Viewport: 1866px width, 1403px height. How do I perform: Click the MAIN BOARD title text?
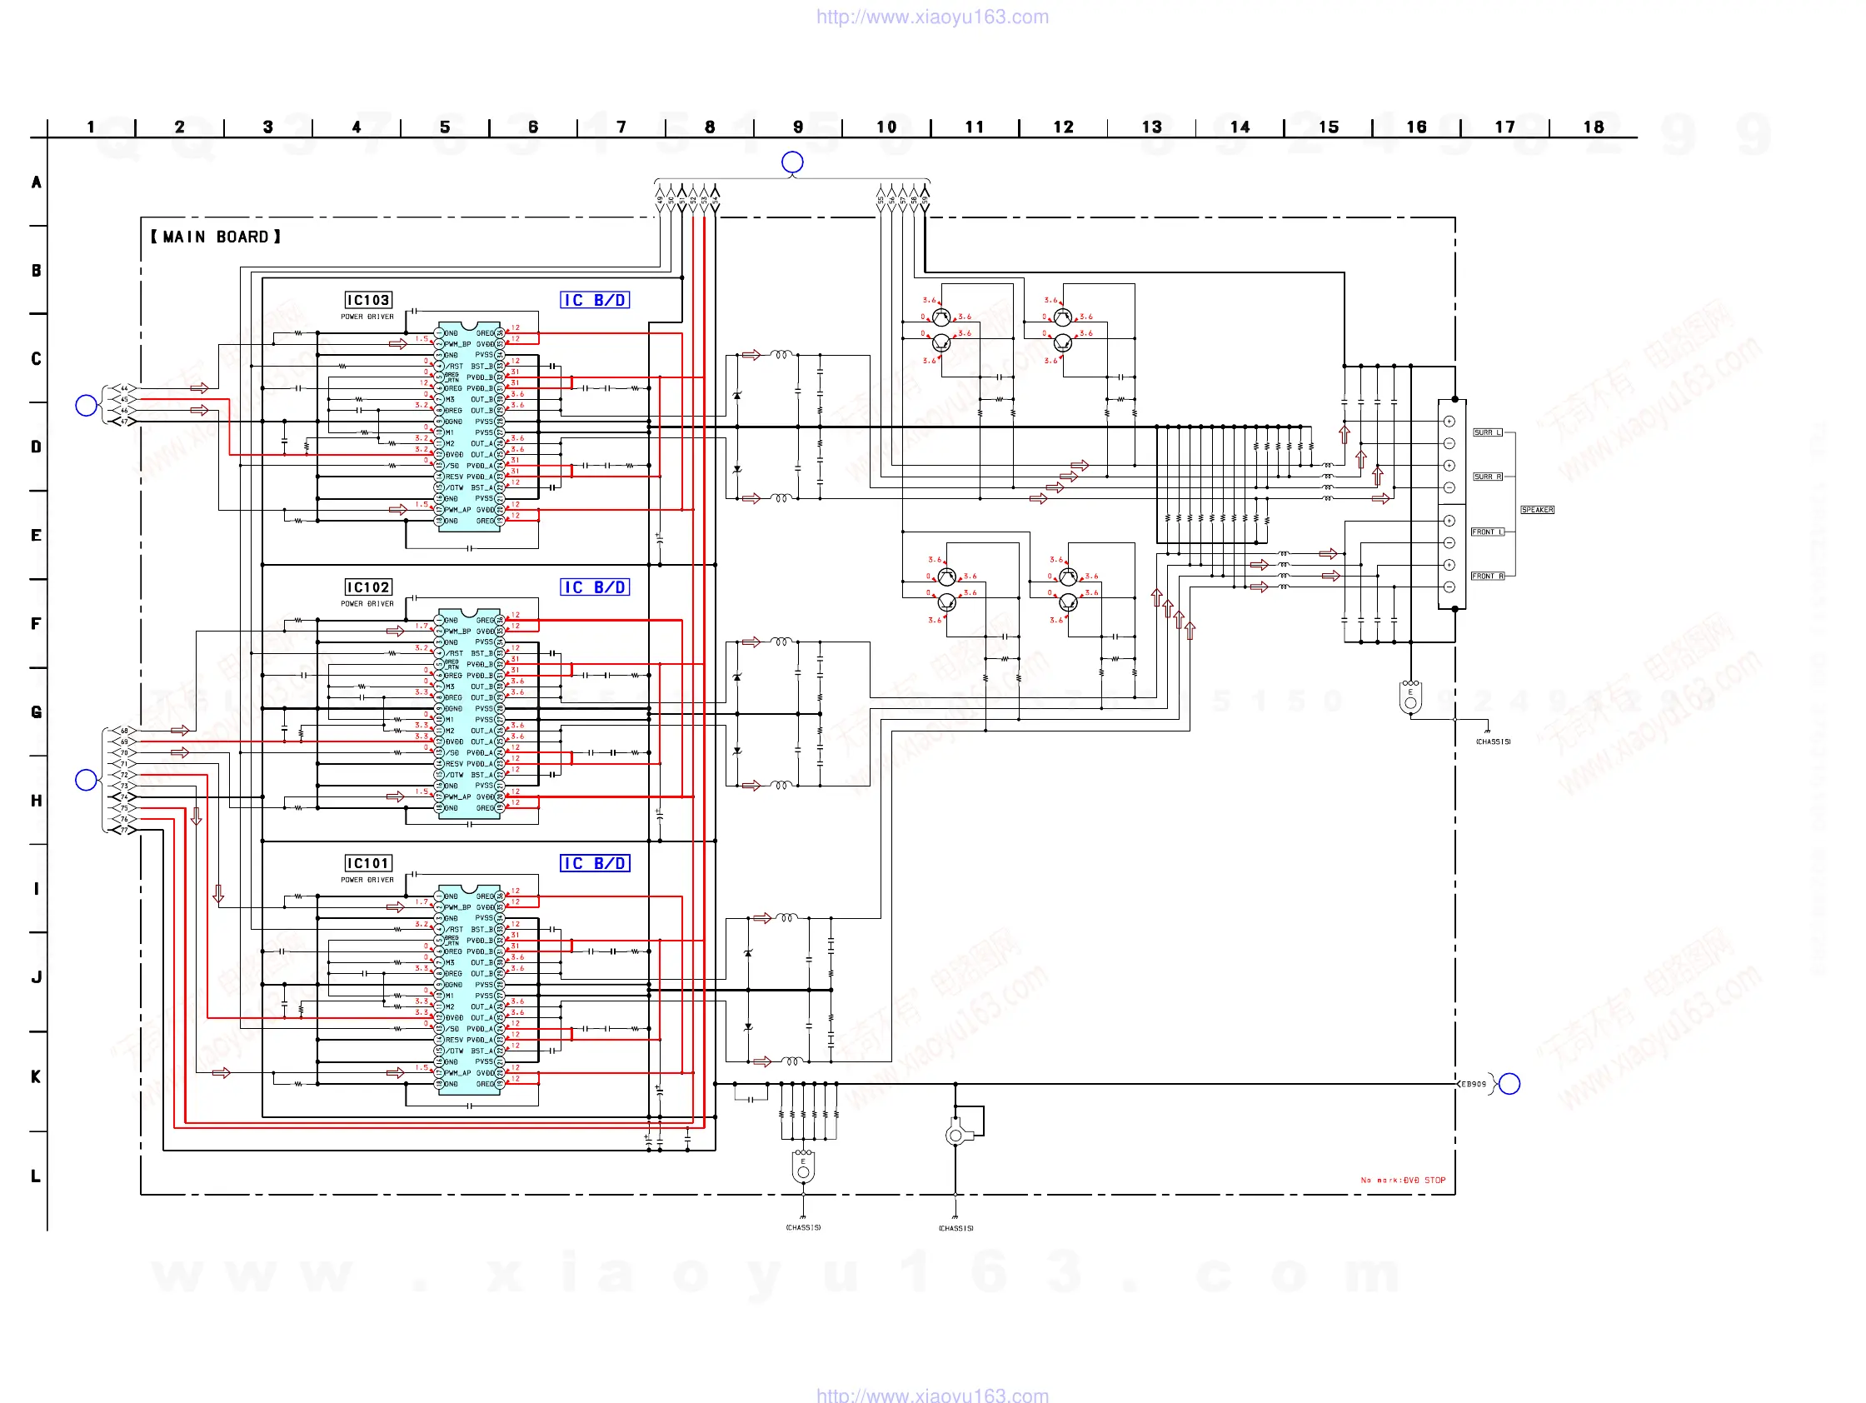coord(216,237)
